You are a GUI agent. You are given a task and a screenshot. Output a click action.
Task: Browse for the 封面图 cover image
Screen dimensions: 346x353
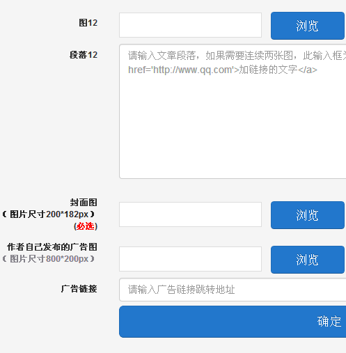point(308,215)
